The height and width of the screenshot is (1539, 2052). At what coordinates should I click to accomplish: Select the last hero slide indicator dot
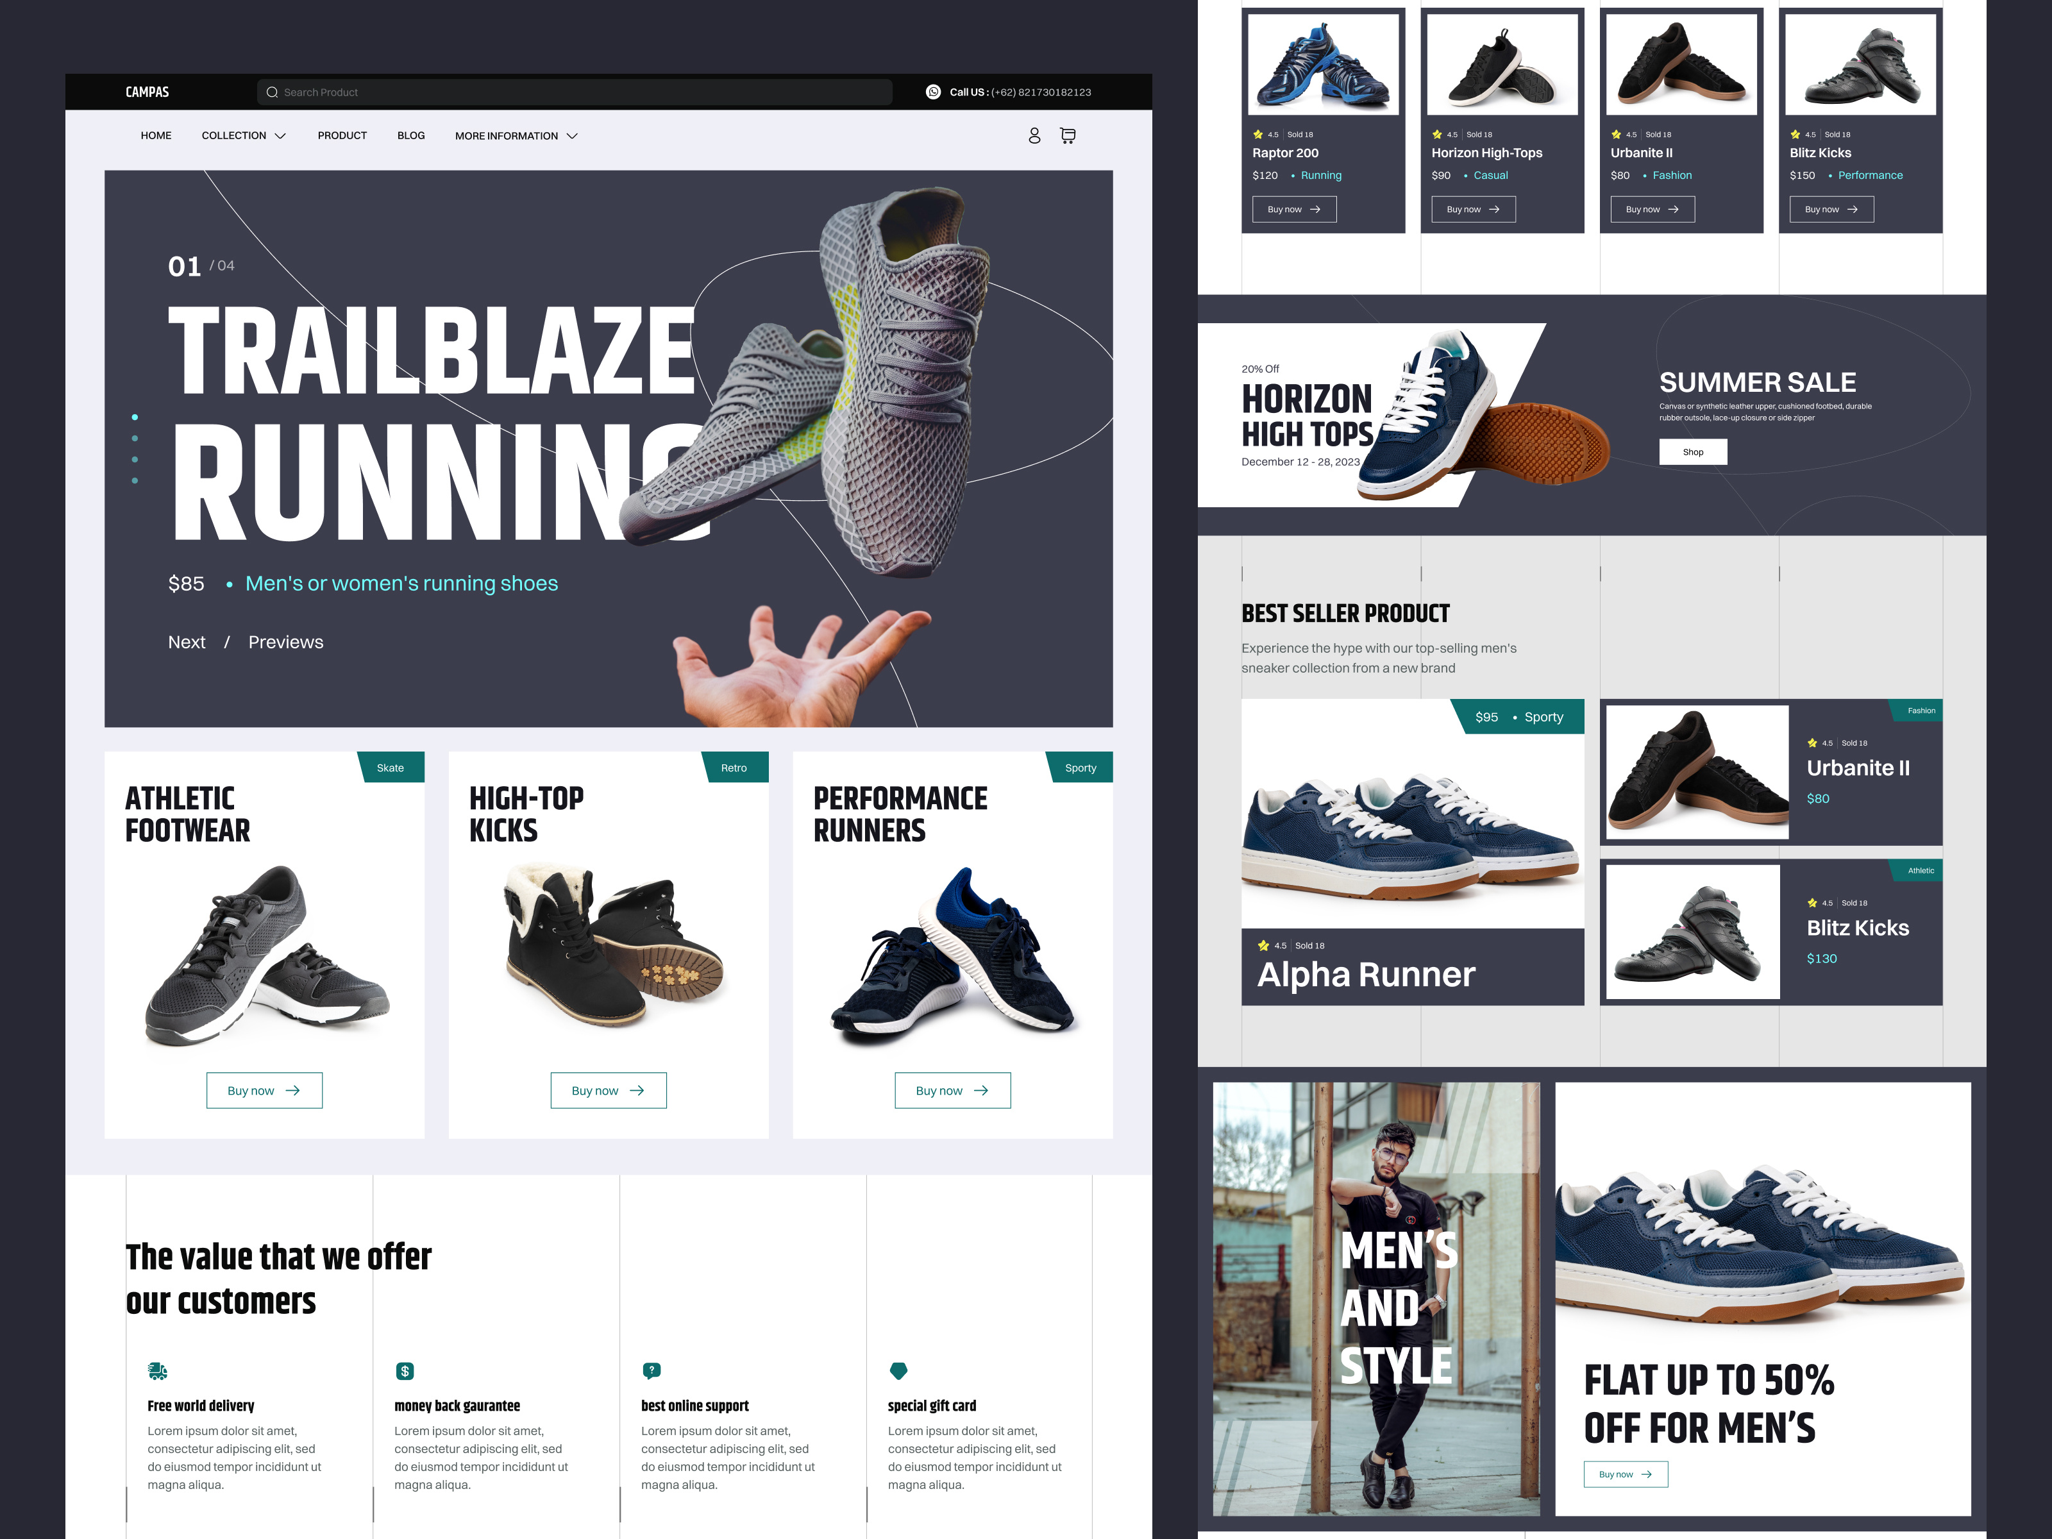click(x=135, y=480)
